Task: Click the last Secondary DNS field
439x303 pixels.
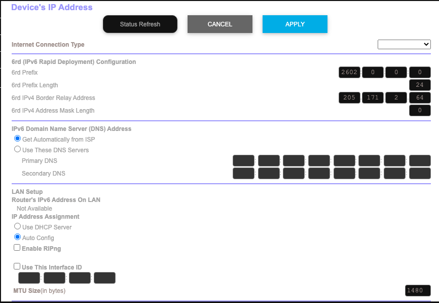Action: point(420,173)
